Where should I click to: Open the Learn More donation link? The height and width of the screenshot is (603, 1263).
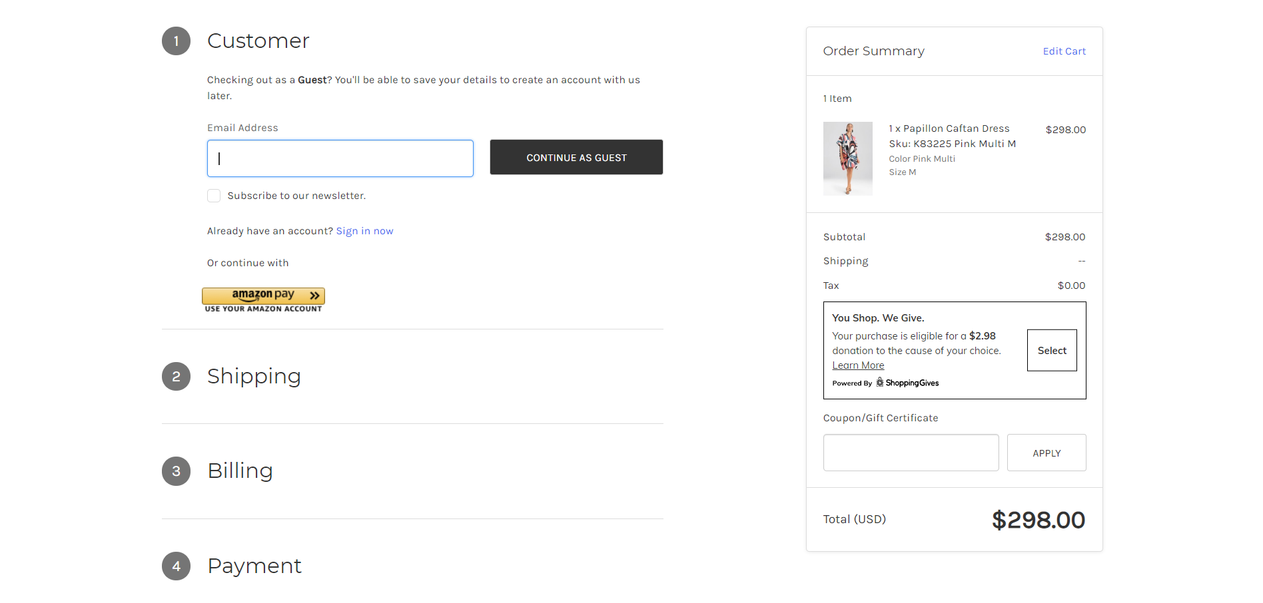pyautogui.click(x=857, y=365)
